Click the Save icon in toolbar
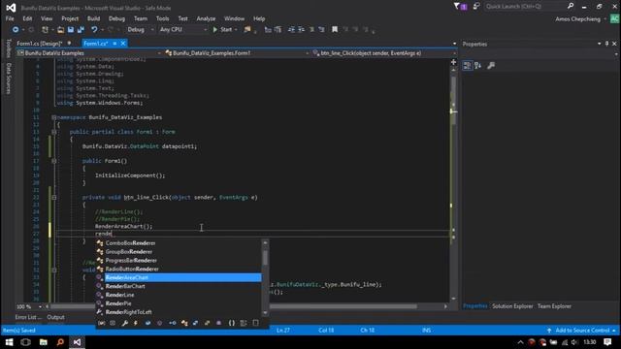This screenshot has width=621, height=349. 71,30
